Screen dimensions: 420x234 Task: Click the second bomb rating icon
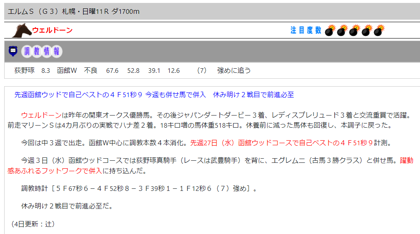(x=342, y=30)
